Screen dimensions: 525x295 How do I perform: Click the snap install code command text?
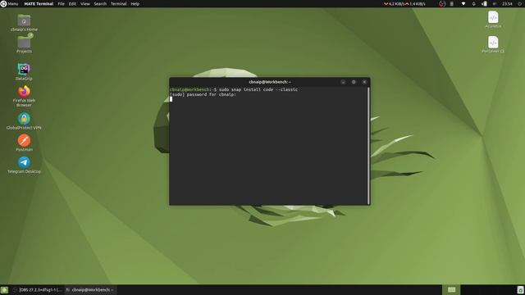click(x=258, y=89)
